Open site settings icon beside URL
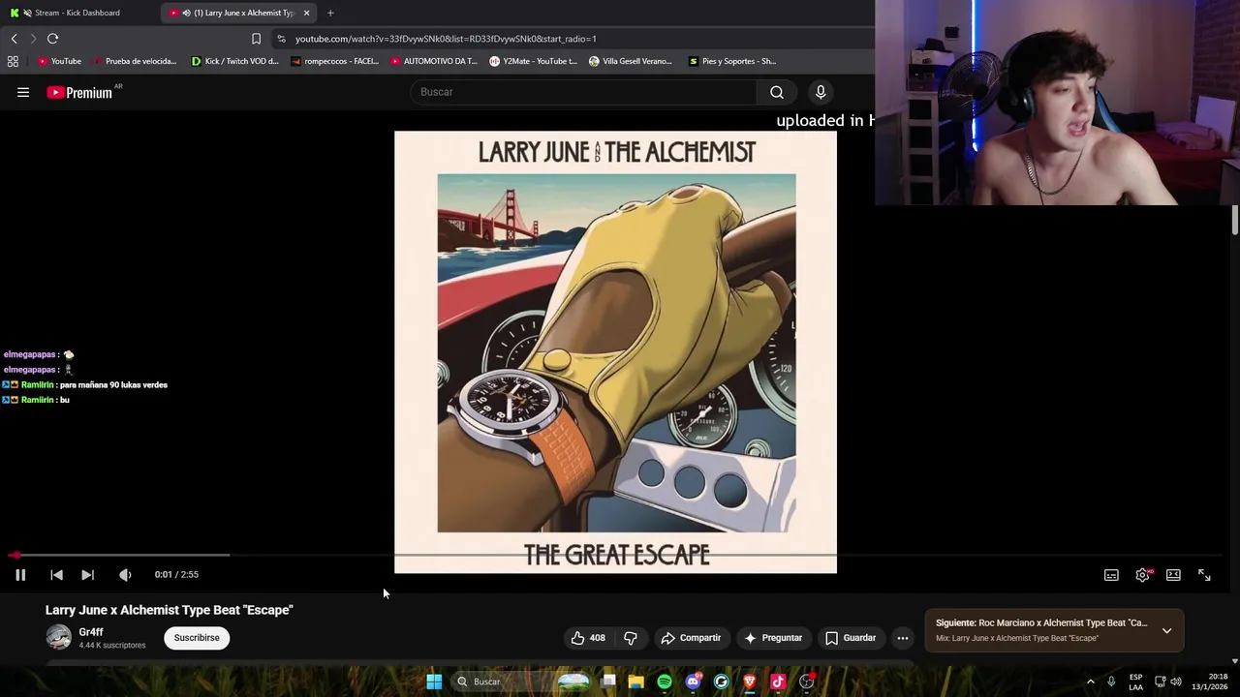The height and width of the screenshot is (697, 1240). click(281, 39)
